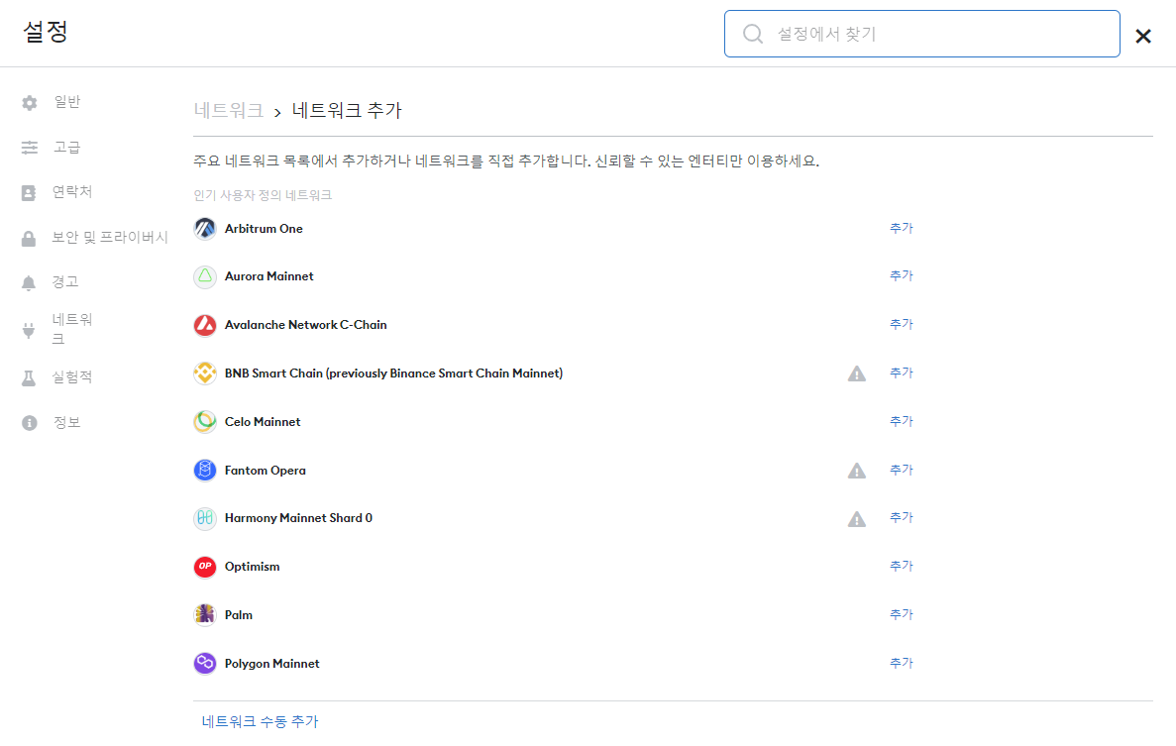The image size is (1176, 746).
Task: Add Polygon Mainnet via 추가
Action: [901, 663]
